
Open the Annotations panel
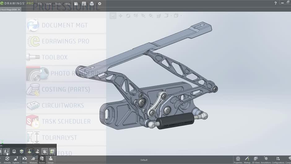(266, 159)
